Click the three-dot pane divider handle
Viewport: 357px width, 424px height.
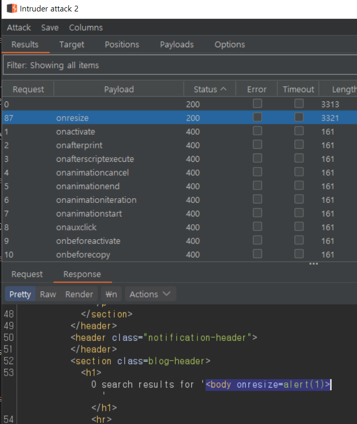point(313,264)
